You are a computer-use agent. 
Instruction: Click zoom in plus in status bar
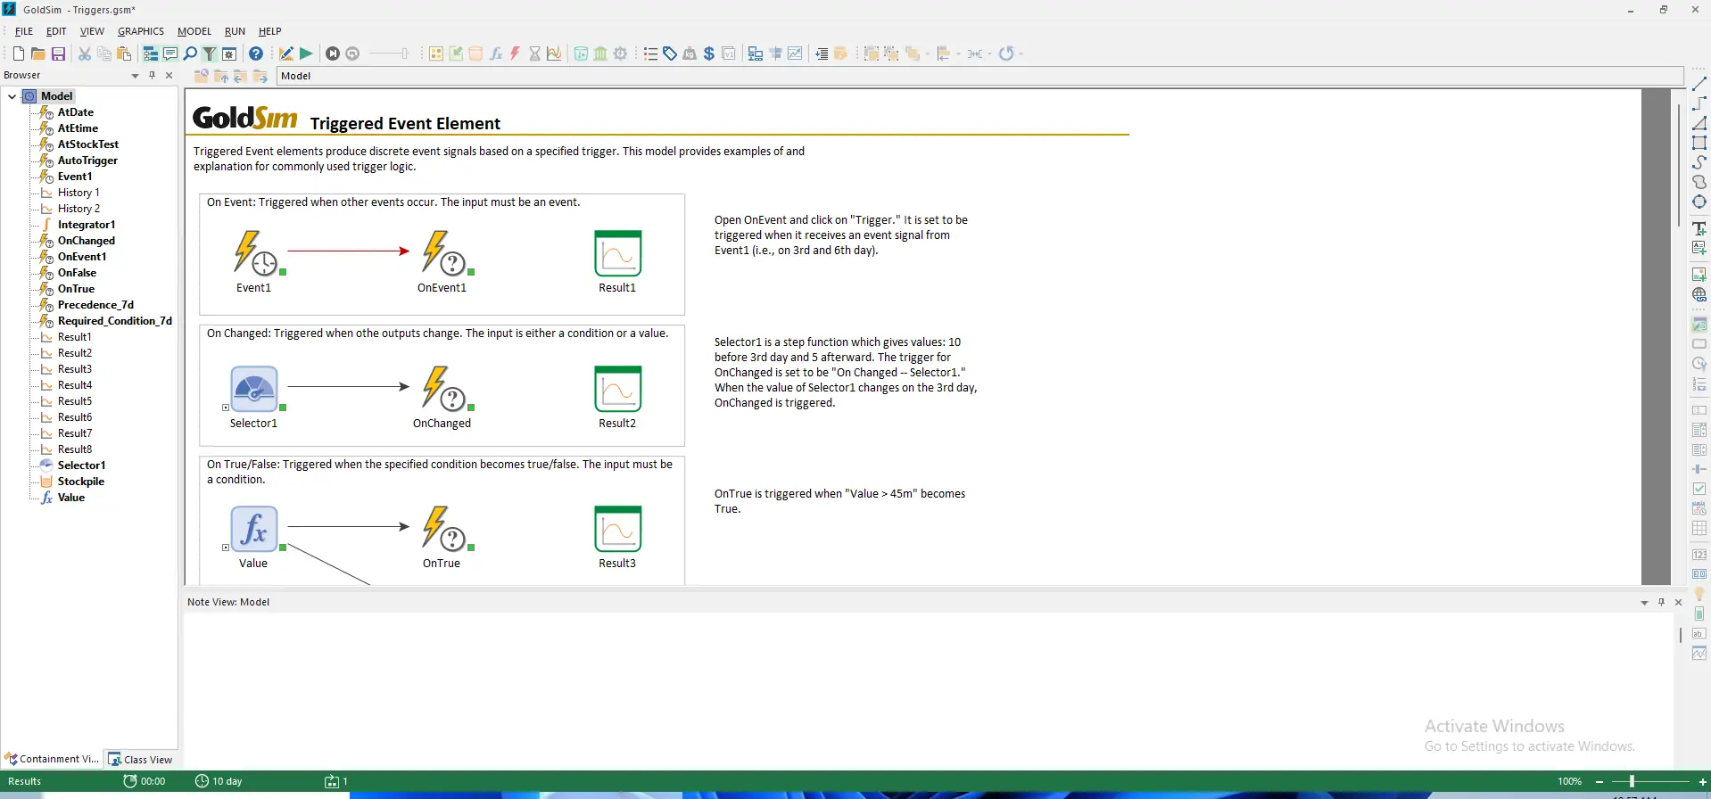click(x=1702, y=782)
